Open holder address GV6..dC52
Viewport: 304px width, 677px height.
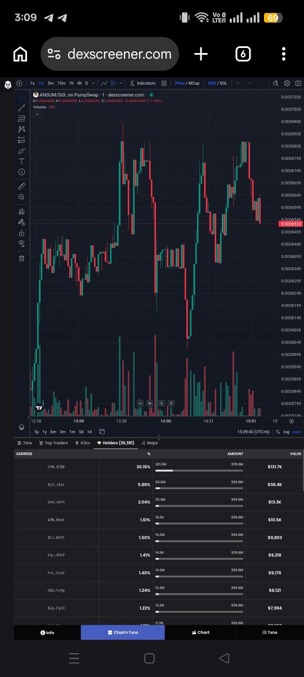coord(56,467)
